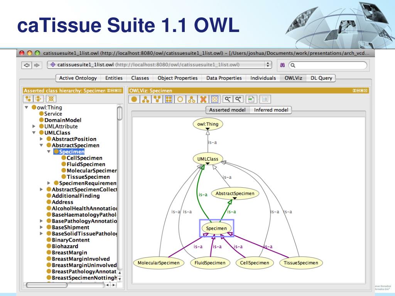Click OWLViz Show class icon
The image size is (395, 296).
134,99
